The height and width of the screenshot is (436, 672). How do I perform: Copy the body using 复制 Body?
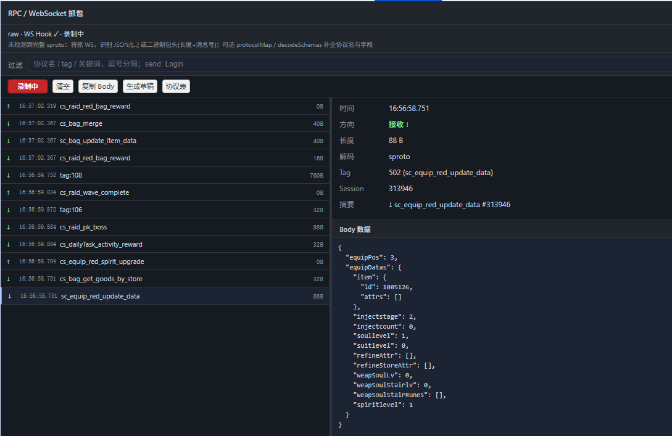[x=98, y=86]
